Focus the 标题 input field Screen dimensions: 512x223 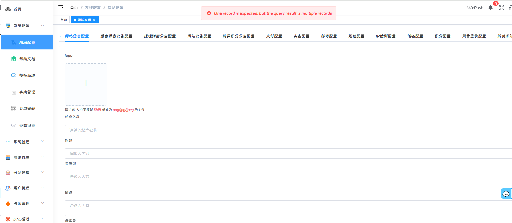(288, 154)
